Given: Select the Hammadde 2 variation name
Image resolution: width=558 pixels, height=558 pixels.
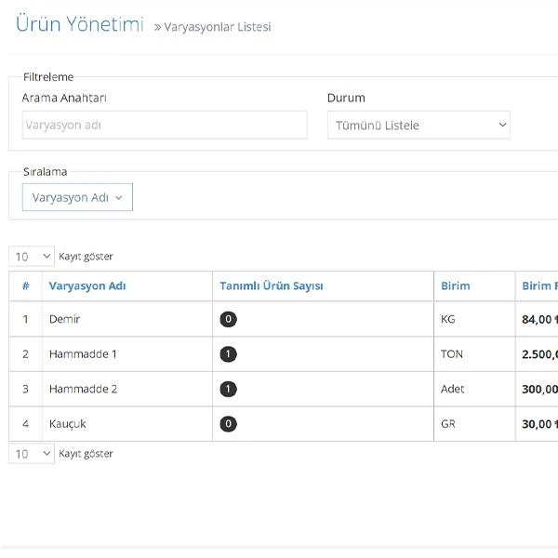Looking at the screenshot, I should [83, 389].
